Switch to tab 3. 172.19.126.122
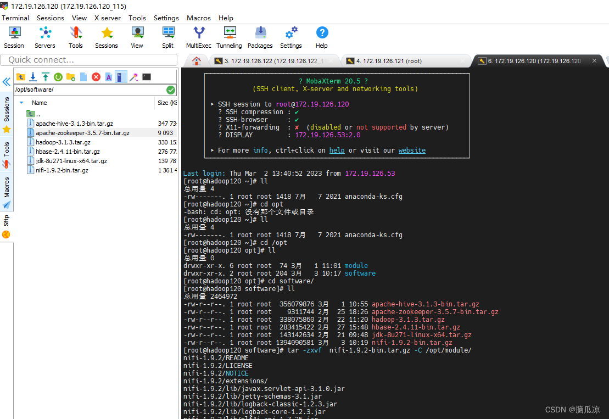 point(273,61)
